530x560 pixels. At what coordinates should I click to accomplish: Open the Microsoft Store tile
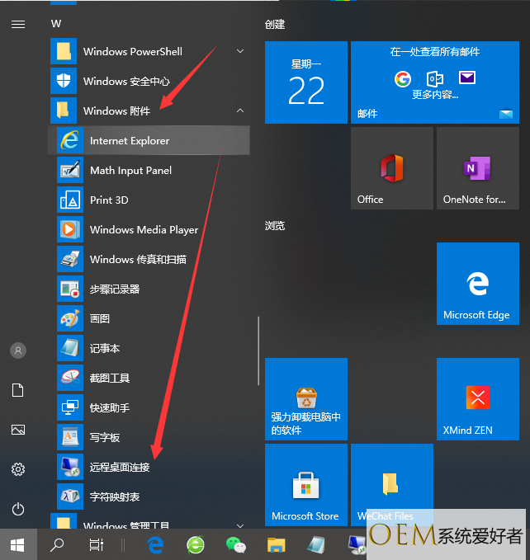tap(305, 485)
